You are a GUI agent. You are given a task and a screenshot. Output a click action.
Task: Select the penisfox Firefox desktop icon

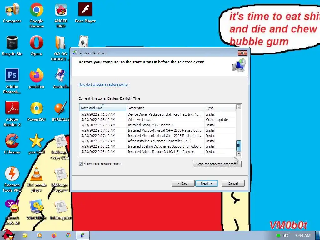[x=36, y=78]
